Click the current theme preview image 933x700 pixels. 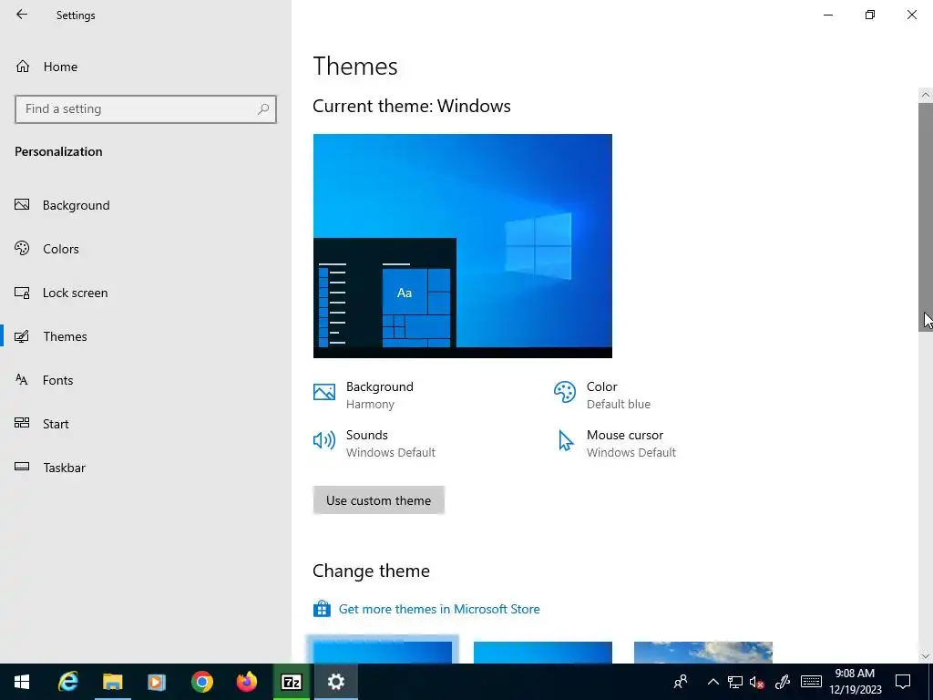(x=462, y=246)
